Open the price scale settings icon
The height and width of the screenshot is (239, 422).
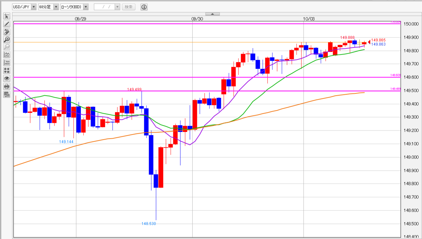7,62
